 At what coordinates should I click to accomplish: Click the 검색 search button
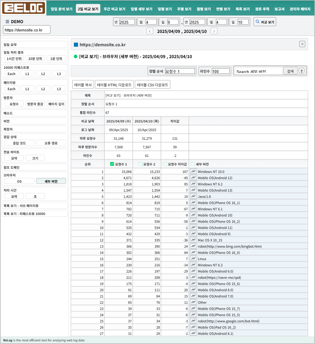coord(290,71)
